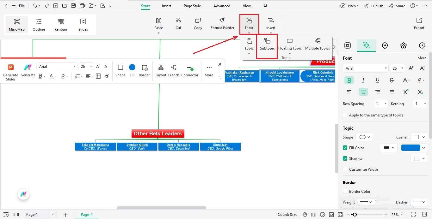Enable Apply to the same type of topics

pyautogui.click(x=345, y=115)
